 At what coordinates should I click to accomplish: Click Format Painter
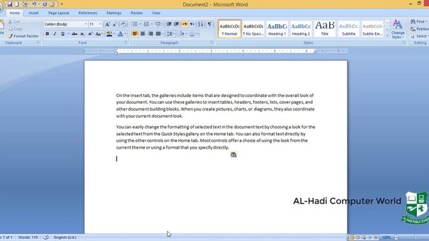23,36
